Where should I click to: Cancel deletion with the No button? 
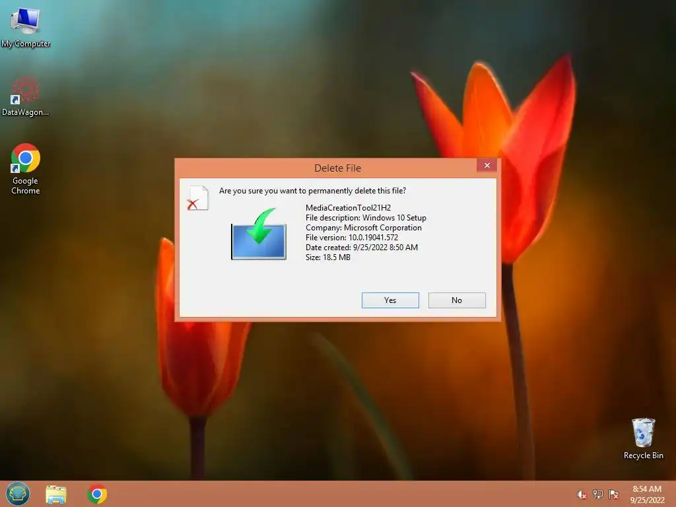click(x=457, y=300)
